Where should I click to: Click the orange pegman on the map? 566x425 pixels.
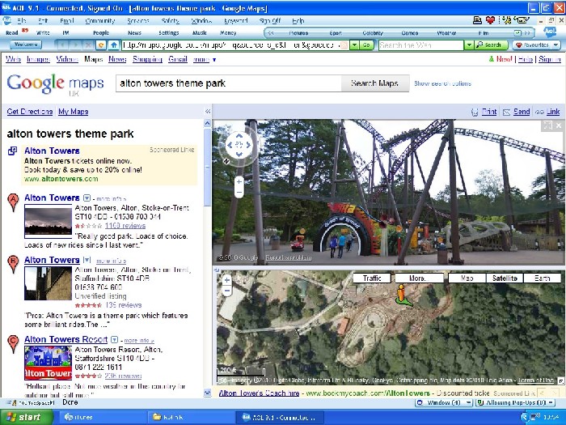[x=401, y=293]
